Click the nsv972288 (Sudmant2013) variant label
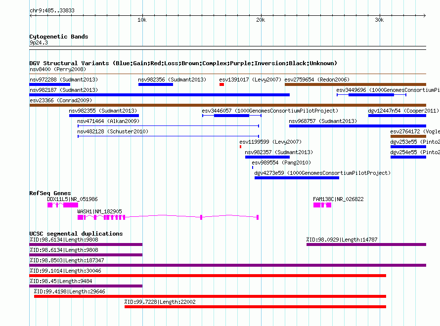Image resolution: width=440 pixels, height=326 pixels. pos(64,80)
